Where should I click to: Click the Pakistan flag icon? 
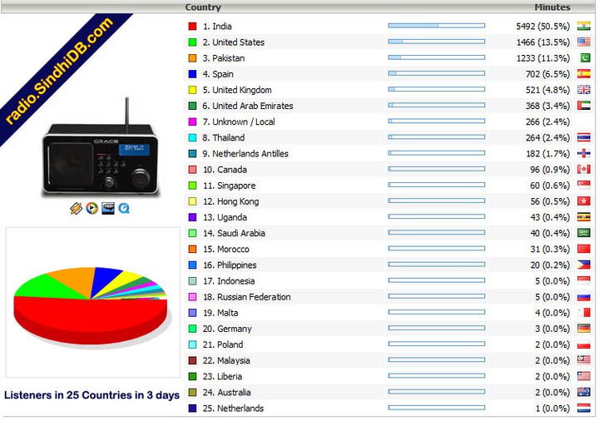click(x=584, y=58)
